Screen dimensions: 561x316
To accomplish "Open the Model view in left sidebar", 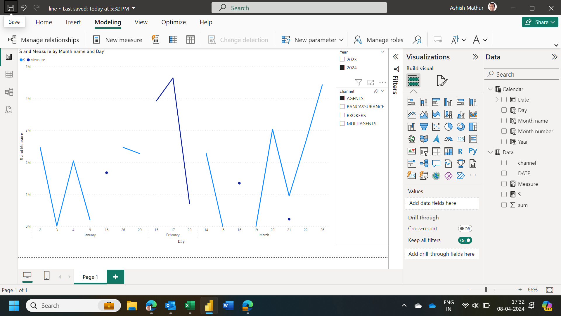I will point(9,92).
